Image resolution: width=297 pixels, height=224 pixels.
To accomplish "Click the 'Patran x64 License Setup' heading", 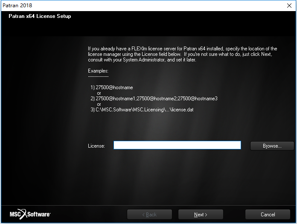I will click(x=40, y=16).
